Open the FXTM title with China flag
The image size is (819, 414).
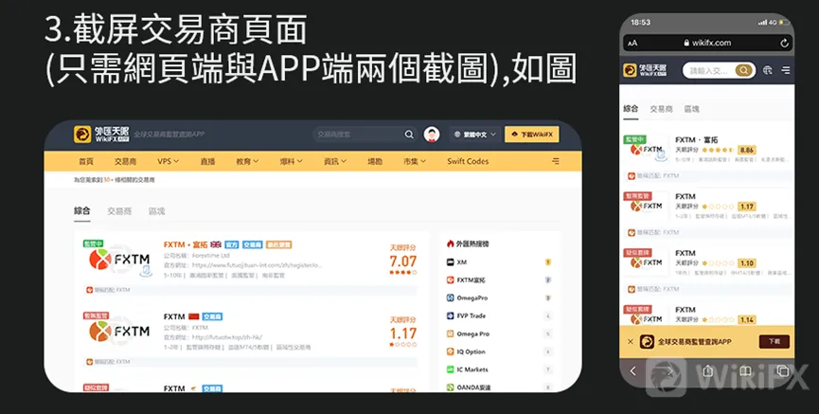coord(174,316)
